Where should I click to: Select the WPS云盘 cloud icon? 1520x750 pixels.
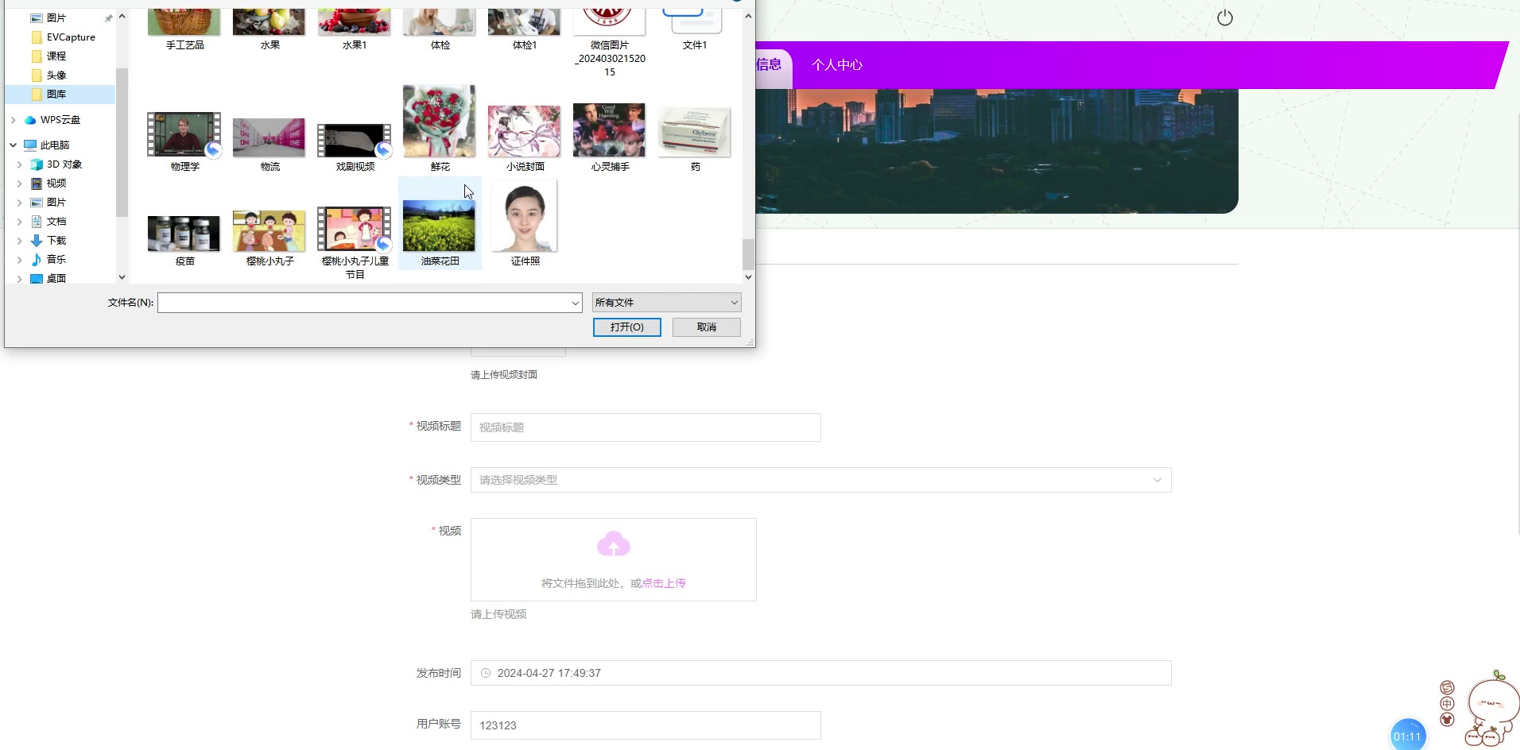(30, 120)
